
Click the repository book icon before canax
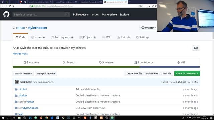(x=14, y=27)
